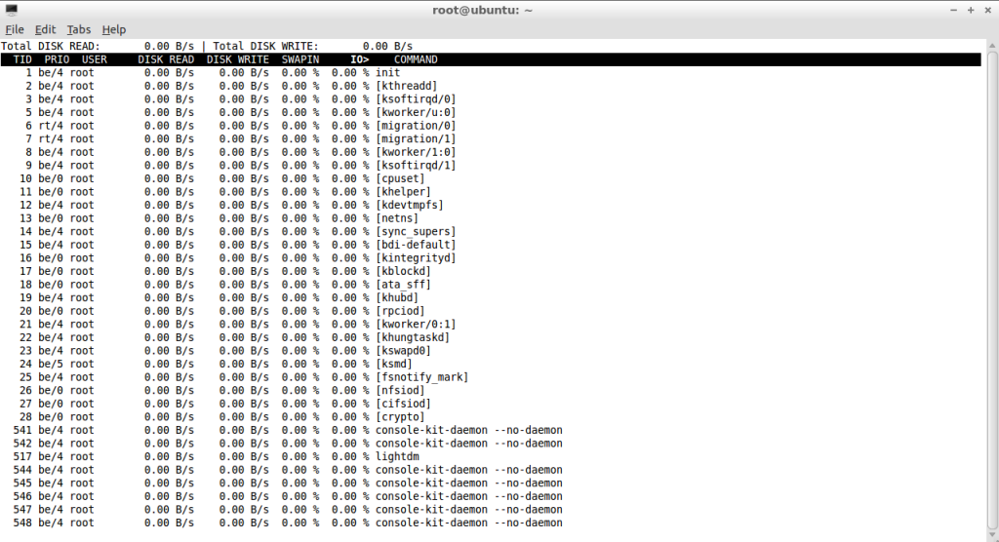Click the PRIO column header
999x542 pixels.
57,59
